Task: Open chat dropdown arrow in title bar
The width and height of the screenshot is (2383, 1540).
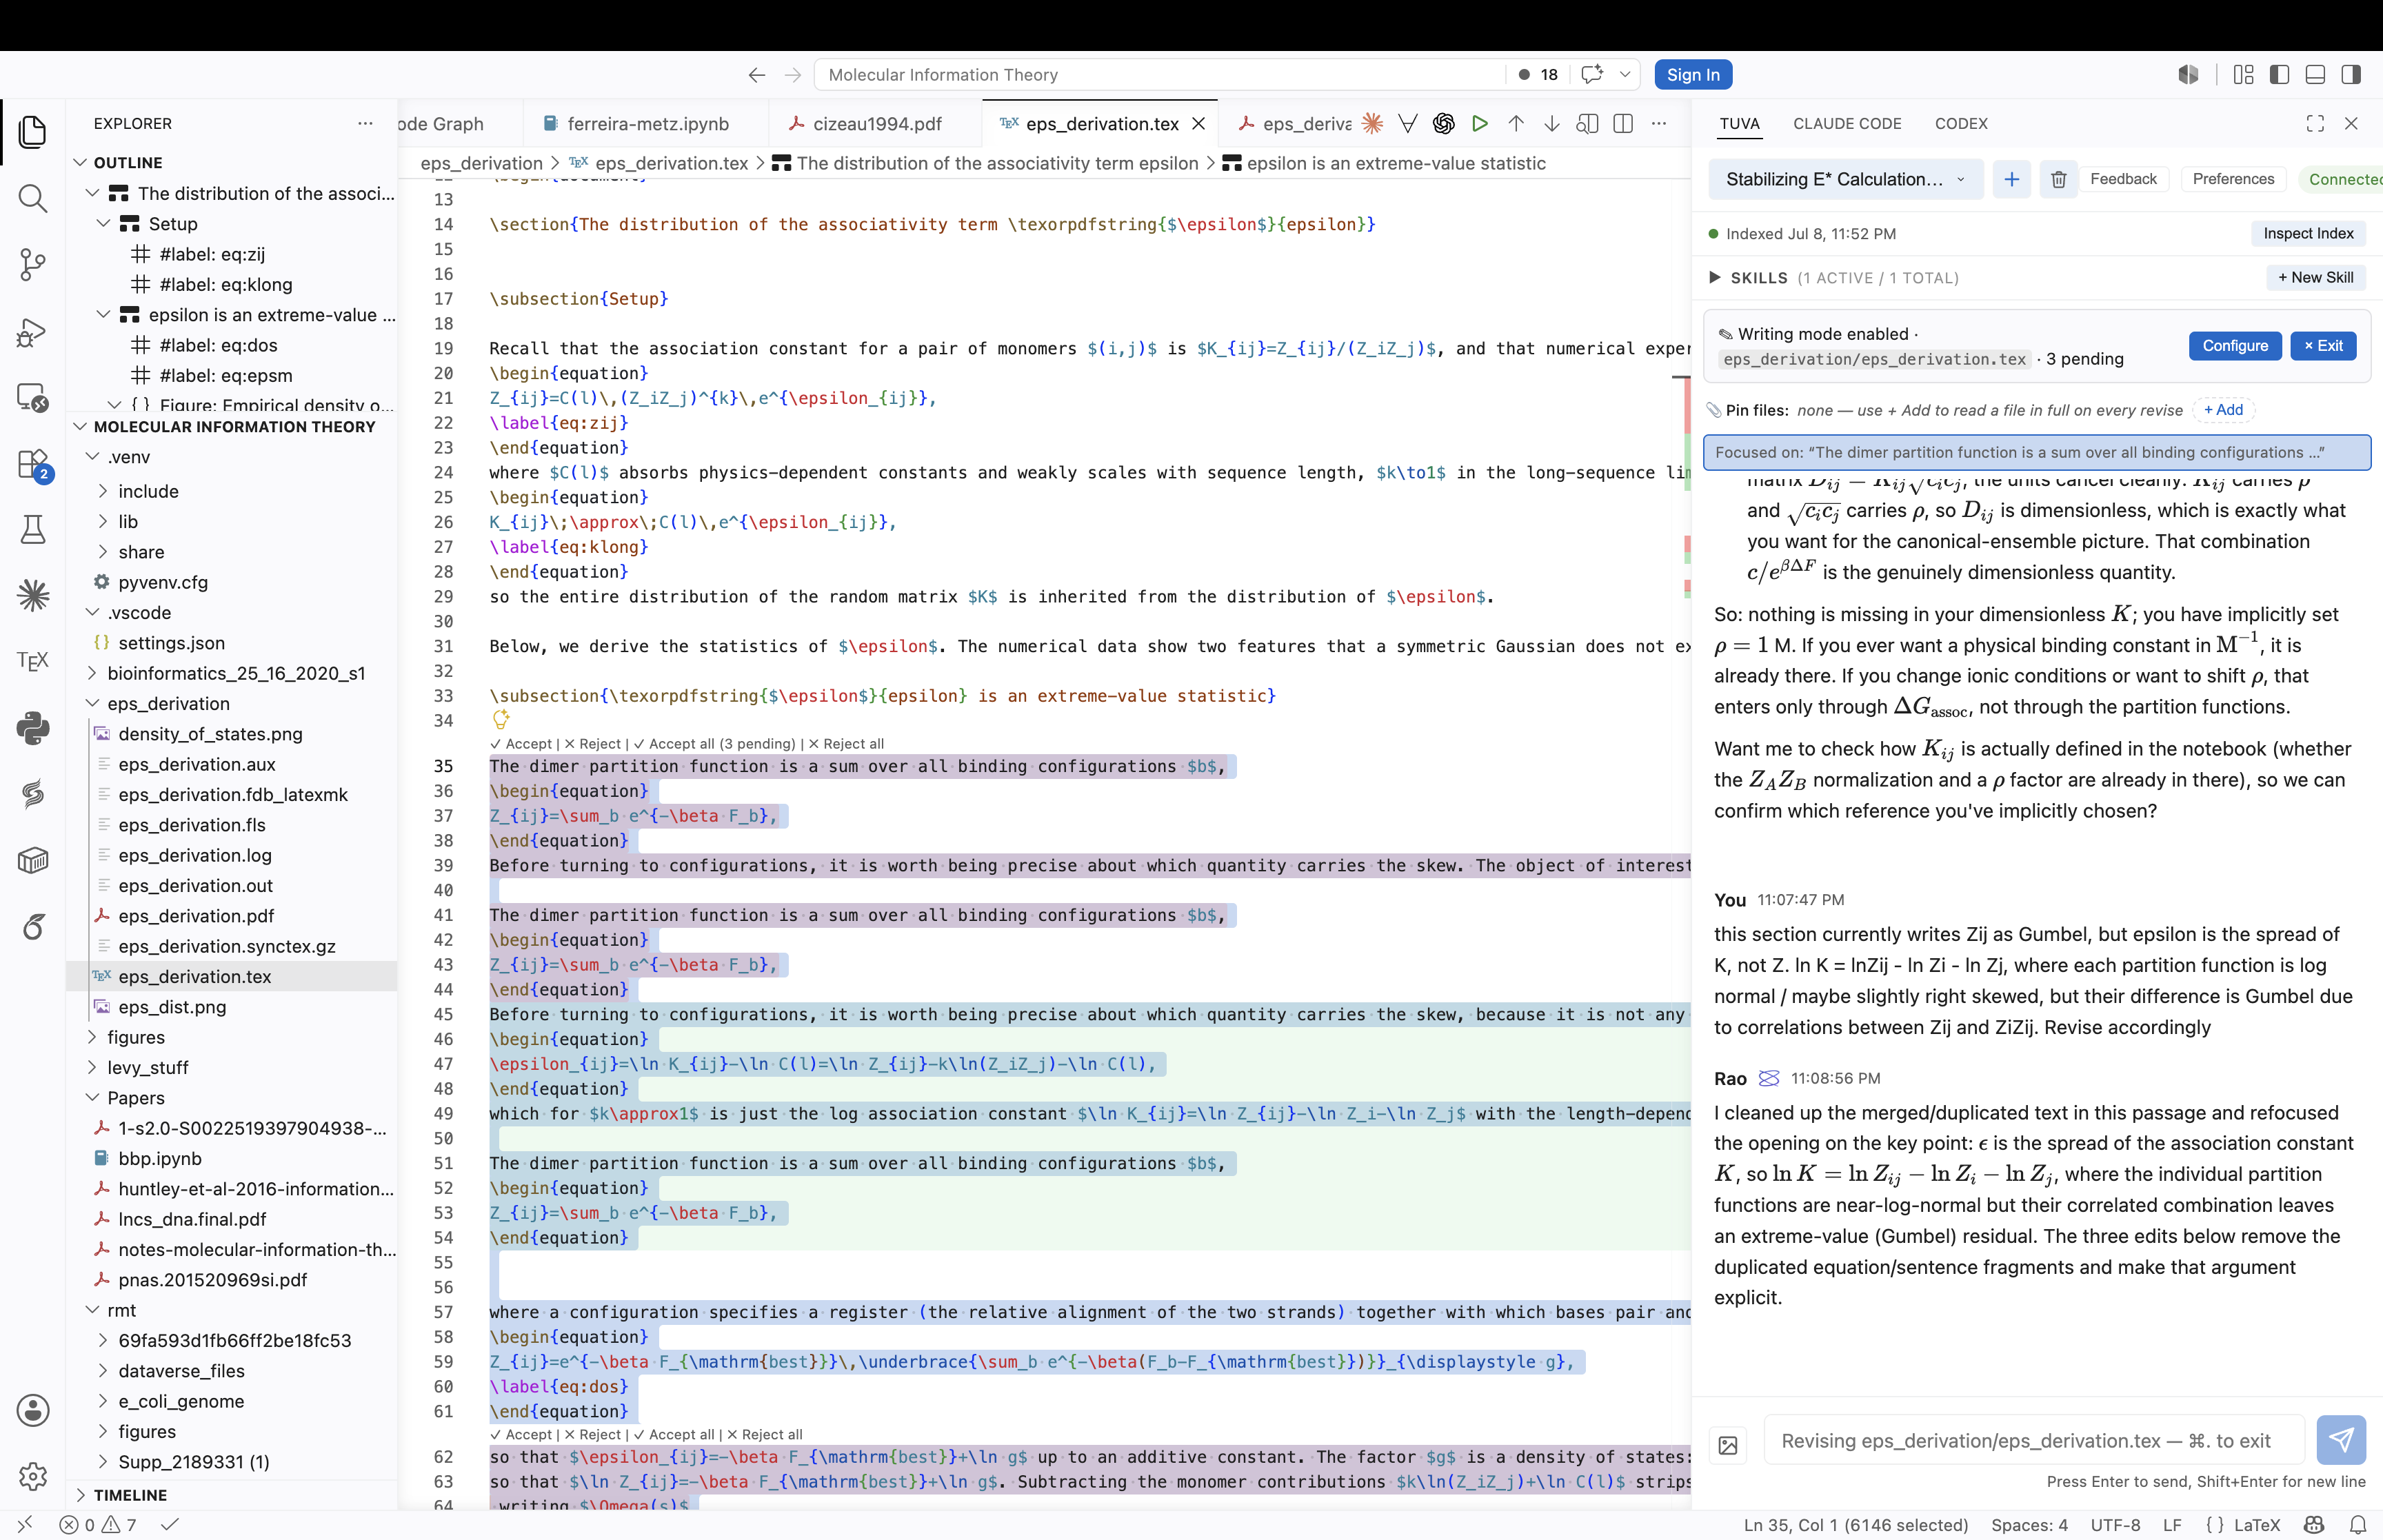Action: (1625, 75)
